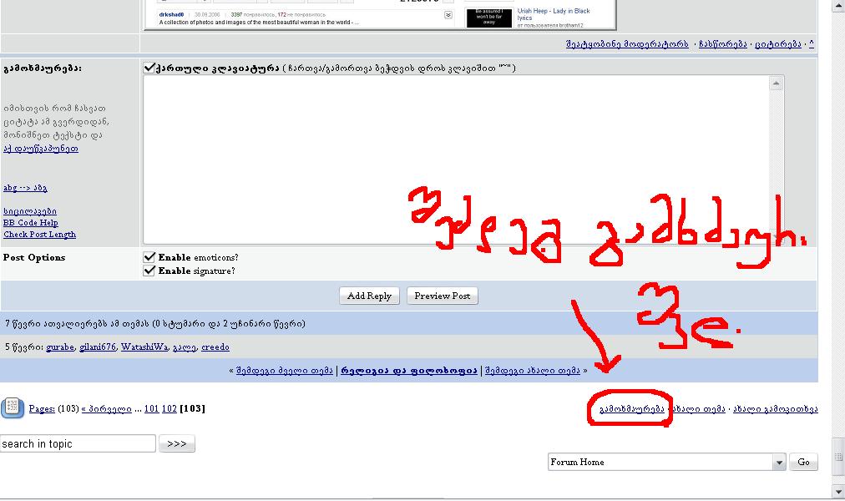Click შეატყობინე მოდერატორს link

click(x=627, y=44)
